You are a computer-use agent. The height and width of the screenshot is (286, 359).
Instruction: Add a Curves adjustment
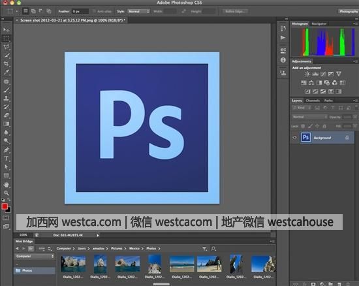tap(323, 74)
